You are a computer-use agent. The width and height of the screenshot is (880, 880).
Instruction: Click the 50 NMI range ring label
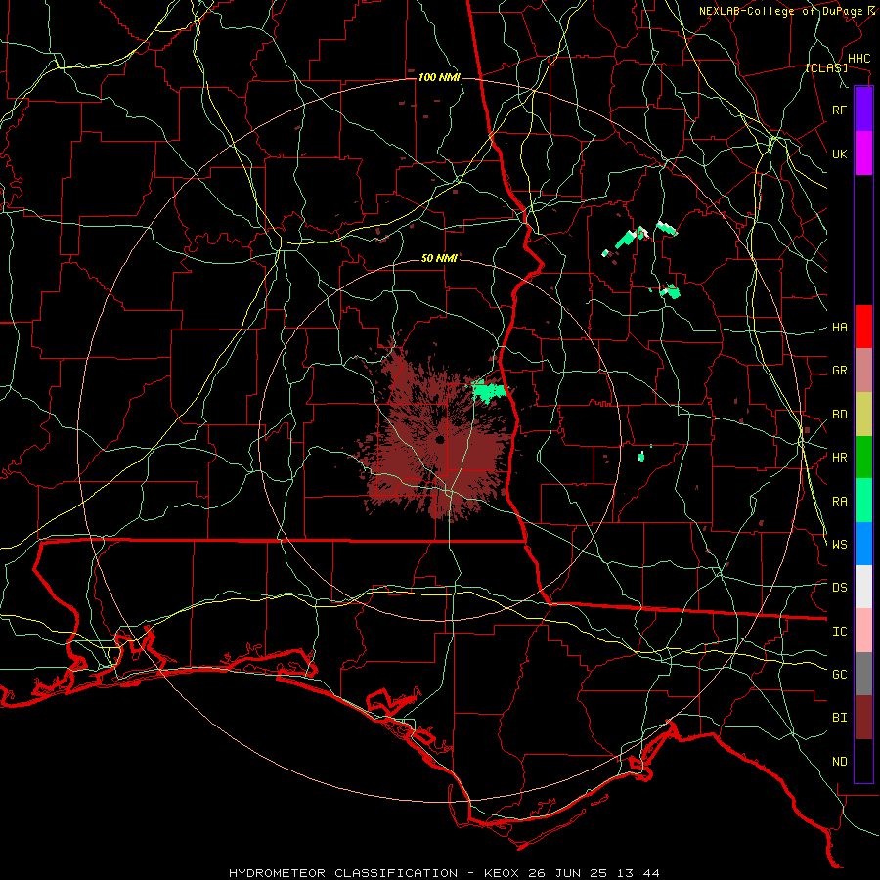[439, 258]
